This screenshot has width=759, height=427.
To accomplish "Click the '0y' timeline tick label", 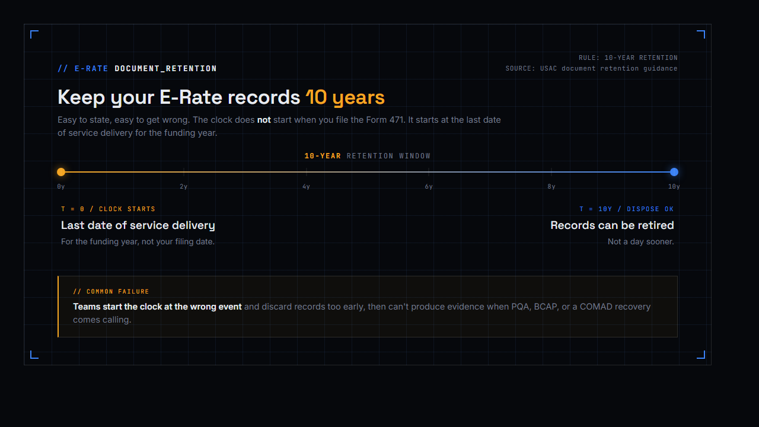I will [x=61, y=187].
